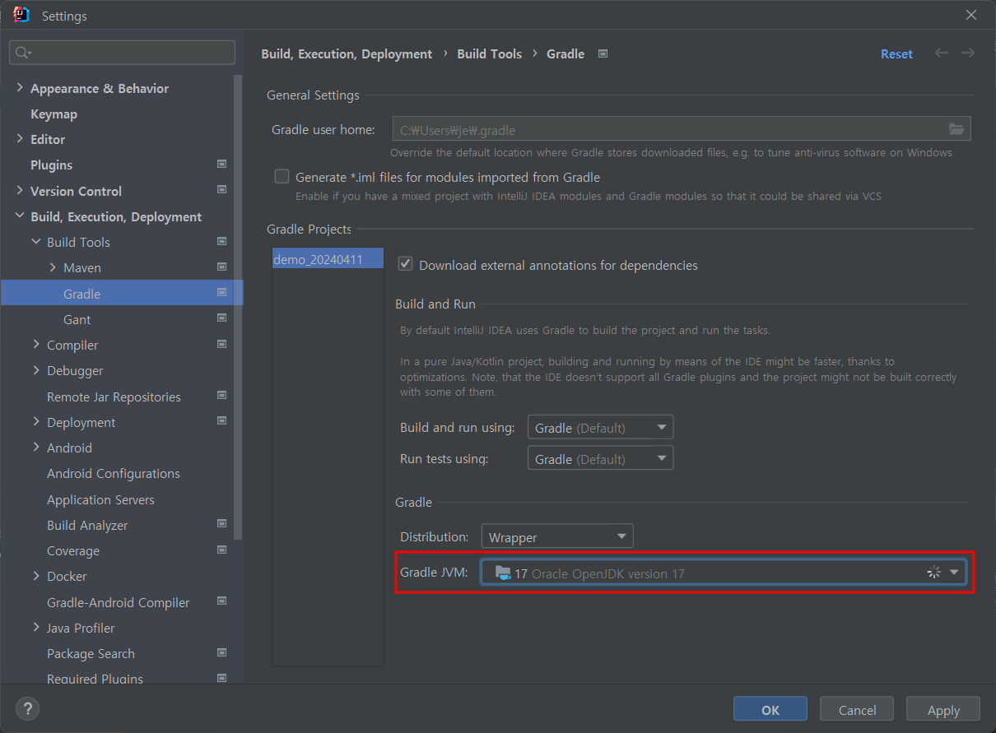
Task: Click project-level icon next to Gant
Action: pyautogui.click(x=221, y=318)
